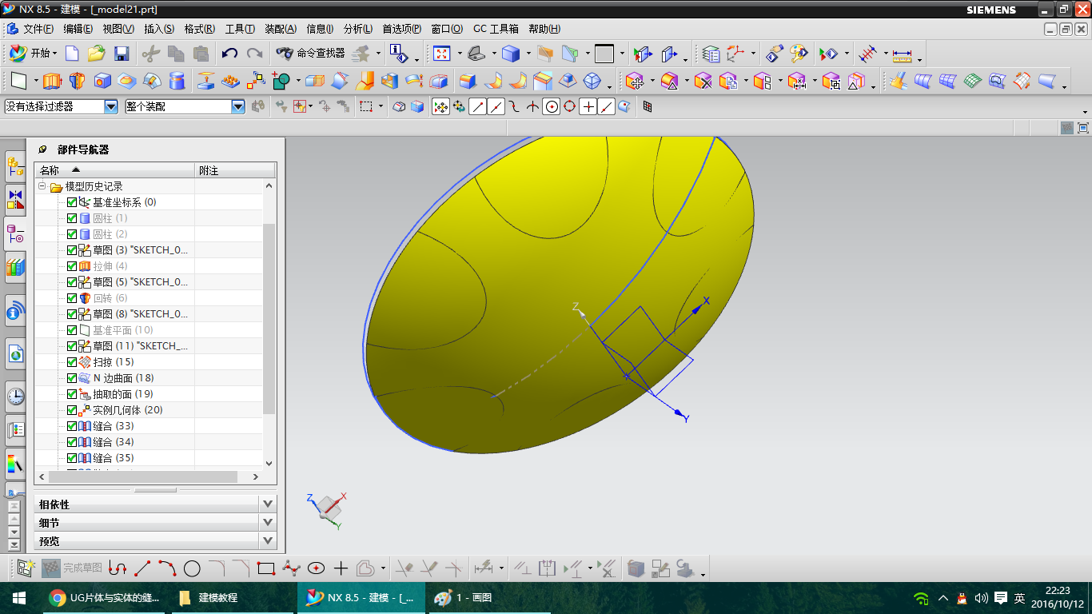Click the 附注 column header
Screen dimensions: 1092x614
pyautogui.click(x=235, y=170)
